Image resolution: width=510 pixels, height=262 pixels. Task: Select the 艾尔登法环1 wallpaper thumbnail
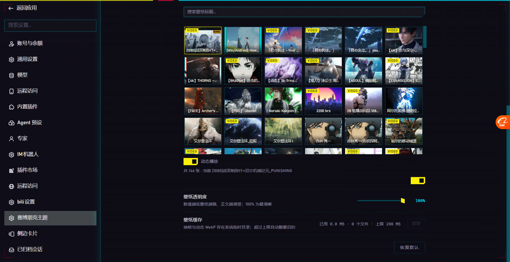283,131
